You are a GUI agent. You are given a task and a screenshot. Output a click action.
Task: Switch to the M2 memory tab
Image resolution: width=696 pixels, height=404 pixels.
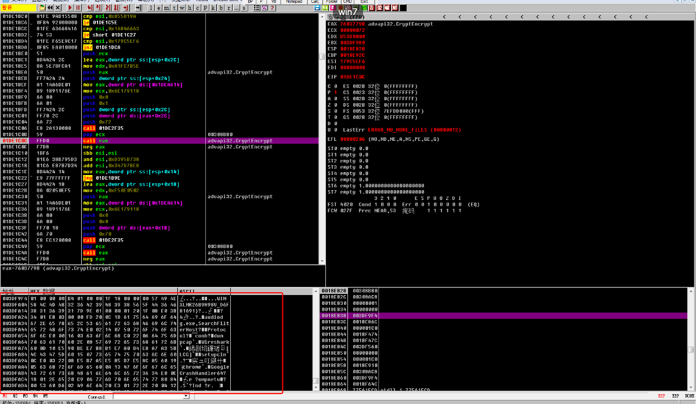[15, 396]
